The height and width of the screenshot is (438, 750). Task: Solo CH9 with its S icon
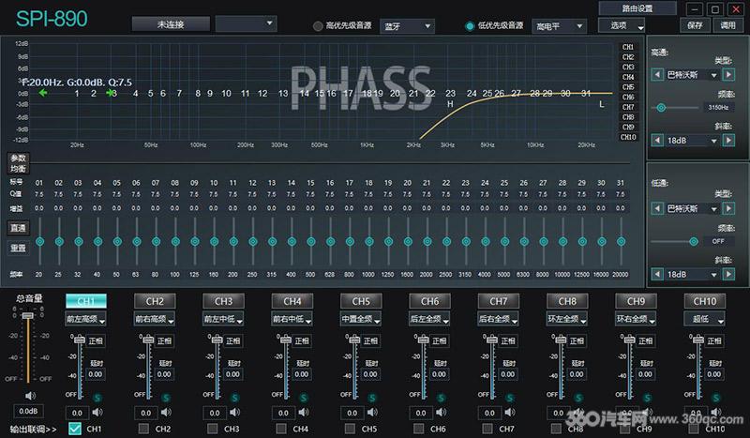tap(648, 398)
